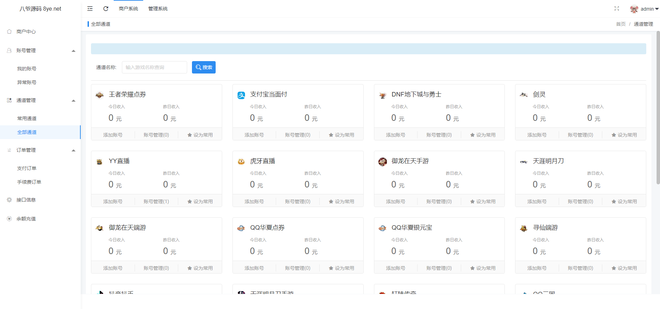Click the Alipay icon on 支付宝当面付 card
660x309 pixels.
click(241, 94)
